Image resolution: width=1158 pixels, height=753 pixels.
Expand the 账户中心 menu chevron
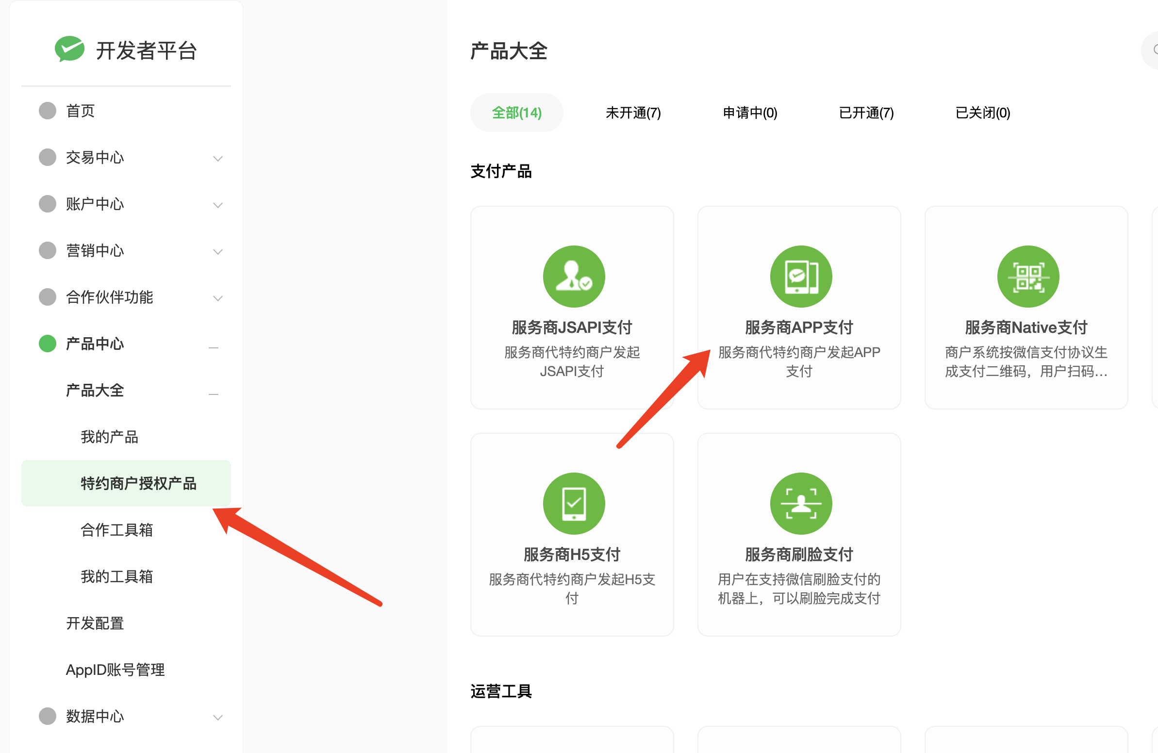pos(217,205)
